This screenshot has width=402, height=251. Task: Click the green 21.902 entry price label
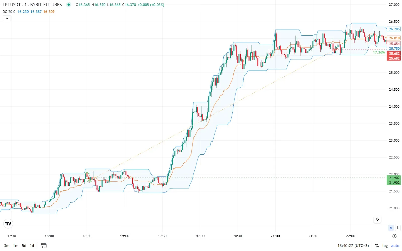click(x=394, y=178)
